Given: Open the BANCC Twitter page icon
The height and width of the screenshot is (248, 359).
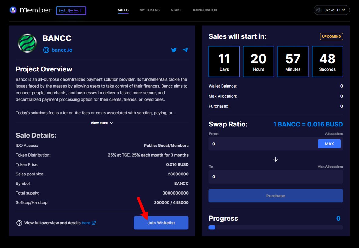Looking at the screenshot, I should 174,50.
